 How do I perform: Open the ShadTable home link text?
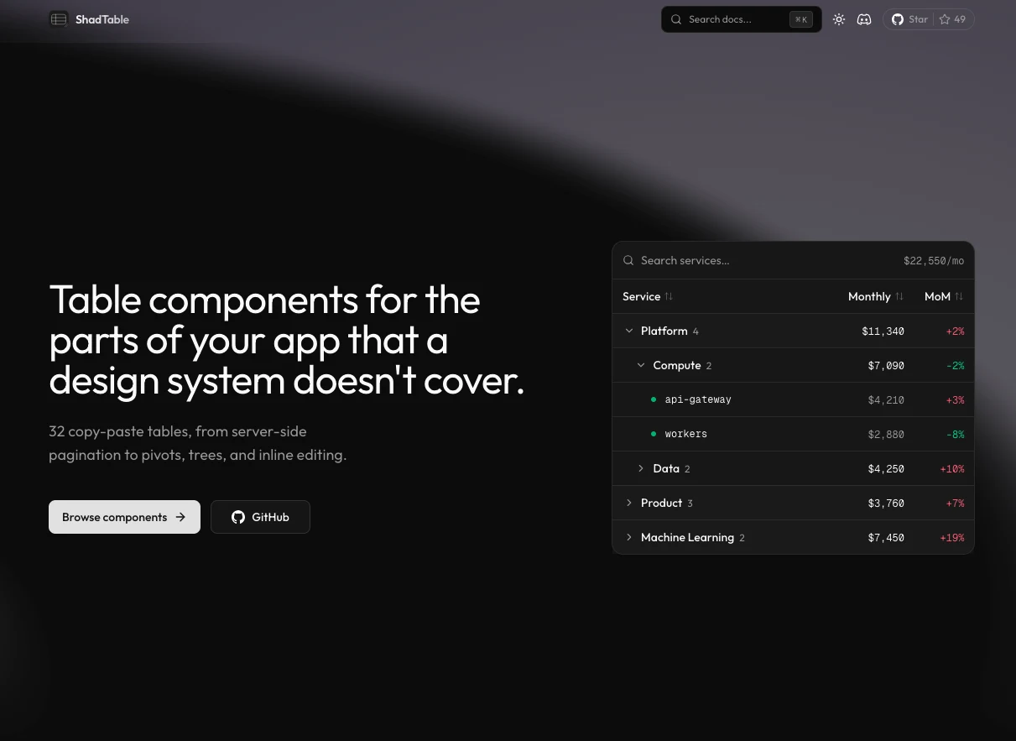[102, 19]
